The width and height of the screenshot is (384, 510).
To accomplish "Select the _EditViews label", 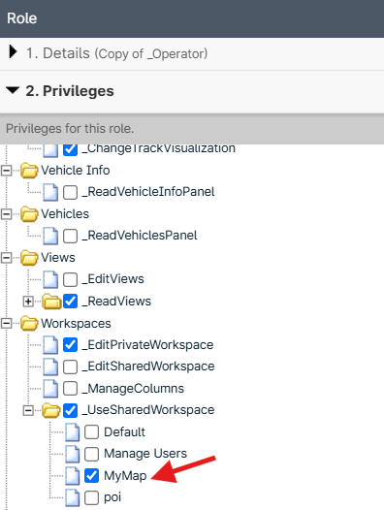I will (112, 279).
